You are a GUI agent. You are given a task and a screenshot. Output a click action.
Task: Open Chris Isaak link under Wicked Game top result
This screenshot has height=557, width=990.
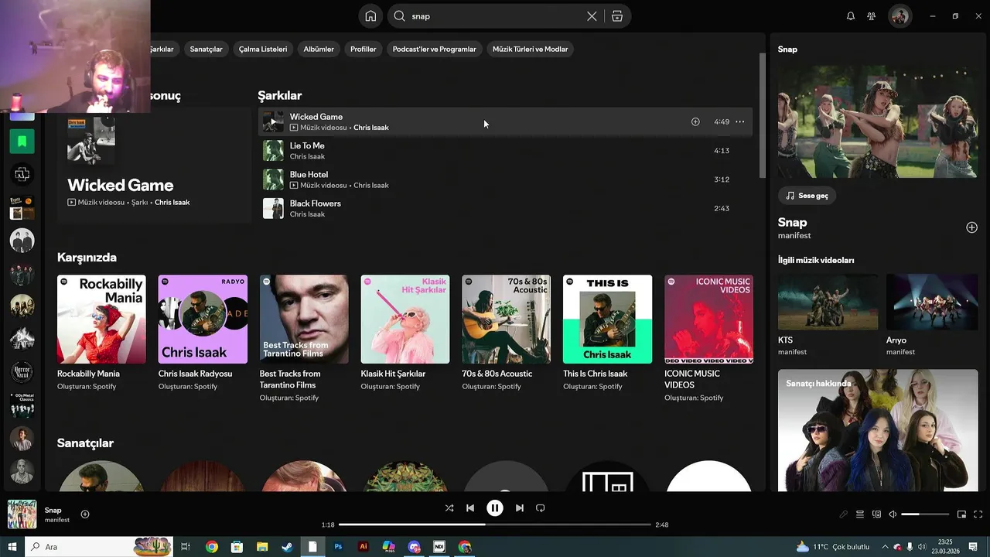[x=172, y=203]
